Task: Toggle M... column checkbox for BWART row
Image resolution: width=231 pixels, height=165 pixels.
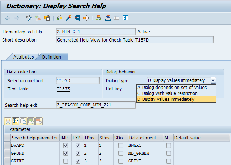Action: click(168, 145)
